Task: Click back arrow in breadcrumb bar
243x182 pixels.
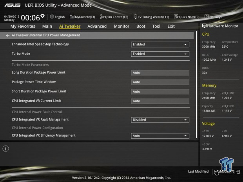Action: coord(7,35)
